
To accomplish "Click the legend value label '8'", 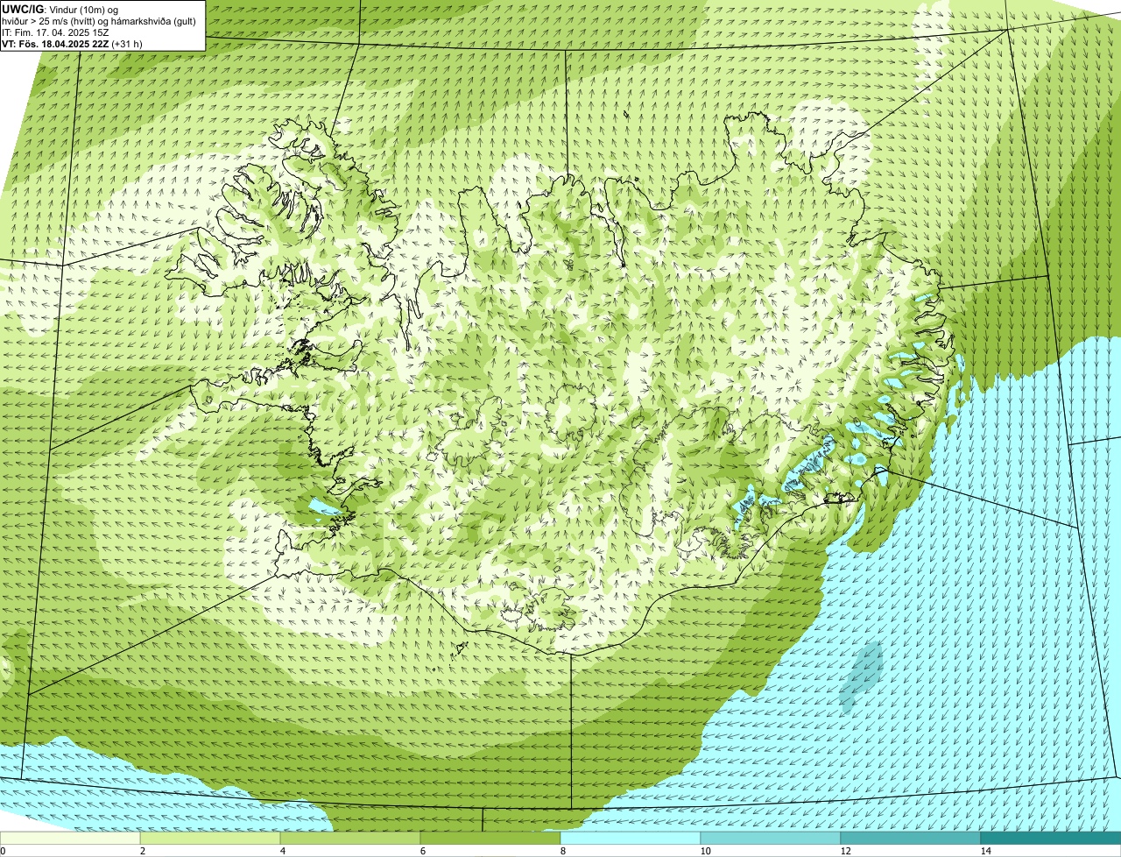I will click(x=562, y=851).
